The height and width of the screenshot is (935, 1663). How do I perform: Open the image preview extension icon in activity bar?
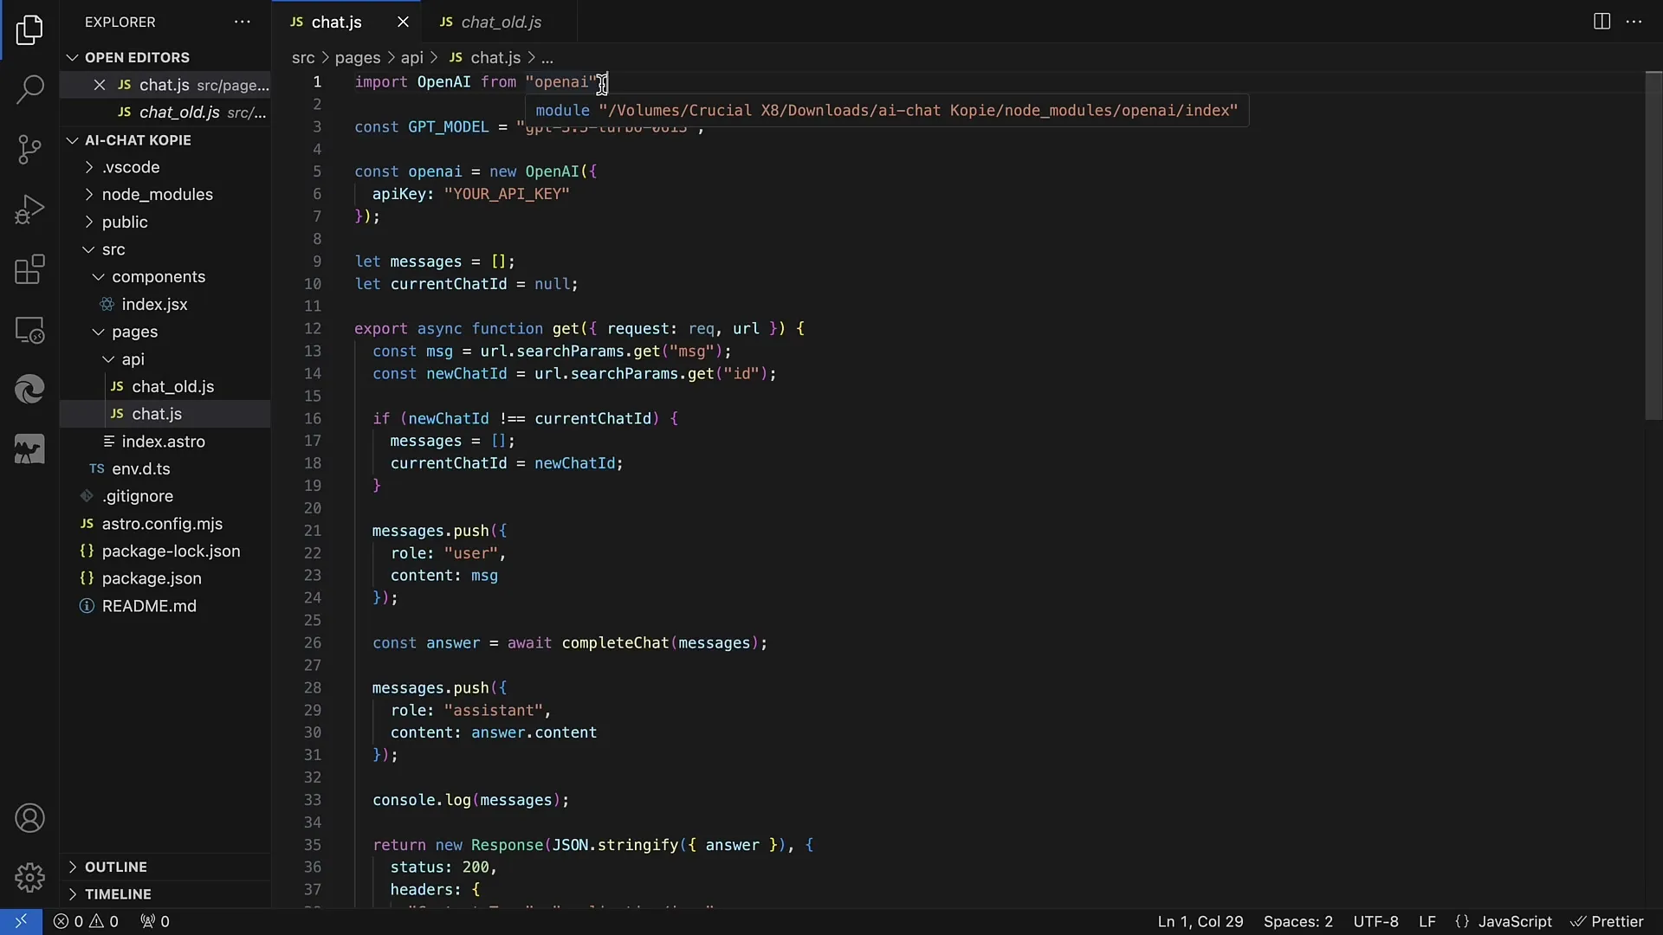tap(29, 449)
